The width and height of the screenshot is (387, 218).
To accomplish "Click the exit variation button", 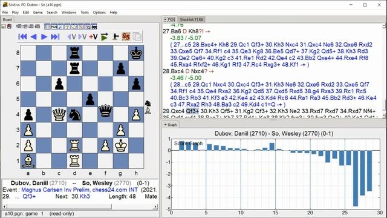I will [72, 36].
